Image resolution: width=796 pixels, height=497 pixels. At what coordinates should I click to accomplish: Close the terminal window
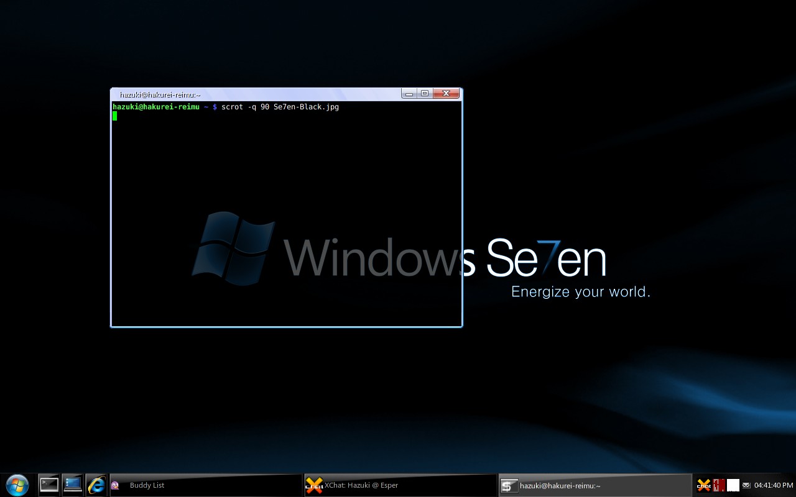(x=447, y=94)
